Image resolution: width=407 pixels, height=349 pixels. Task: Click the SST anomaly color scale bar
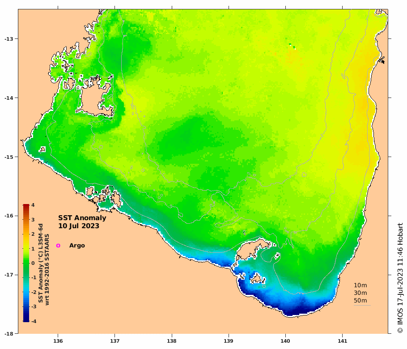point(26,263)
